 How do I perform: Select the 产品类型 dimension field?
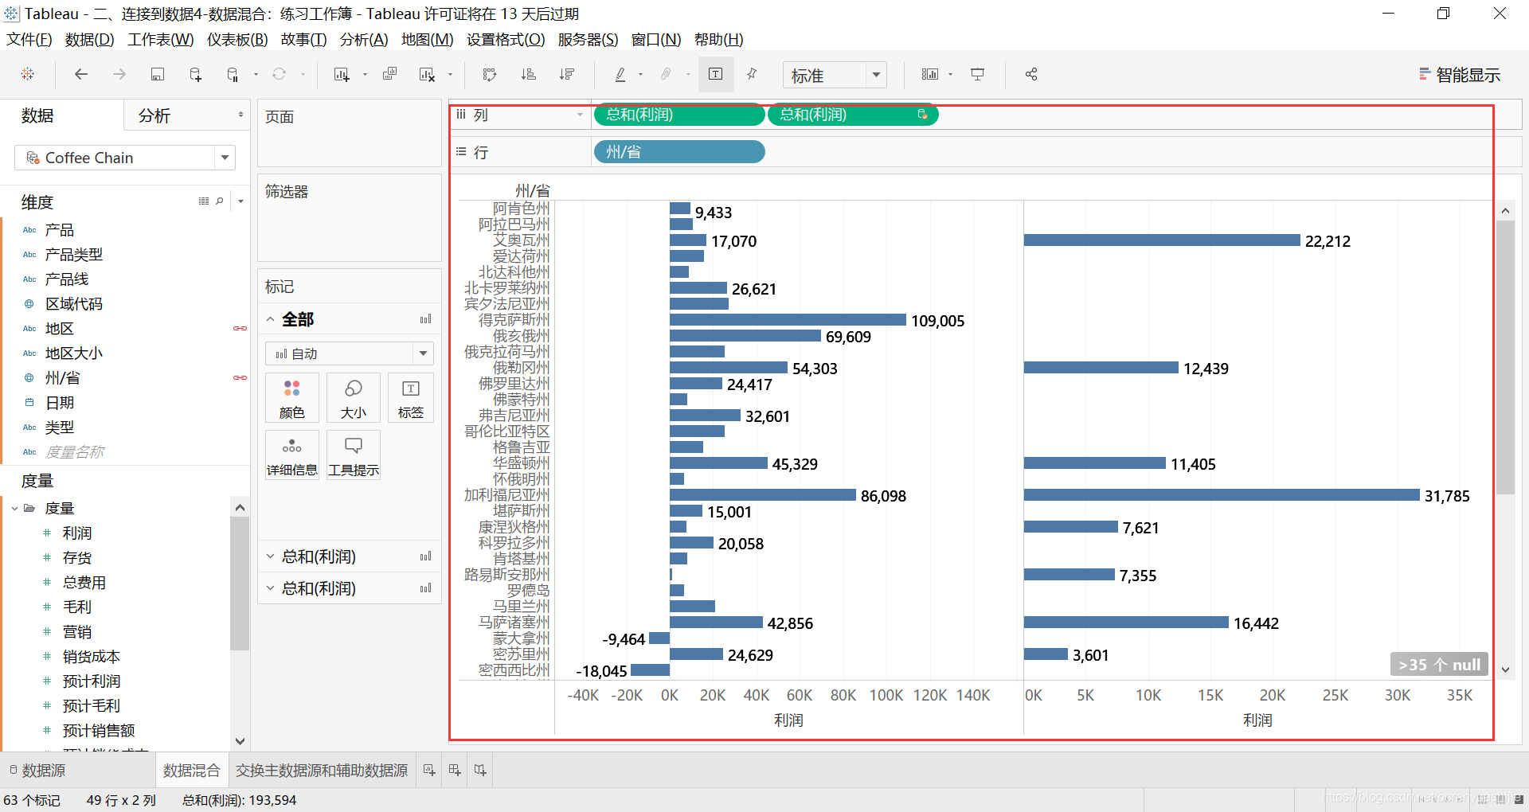(x=74, y=255)
